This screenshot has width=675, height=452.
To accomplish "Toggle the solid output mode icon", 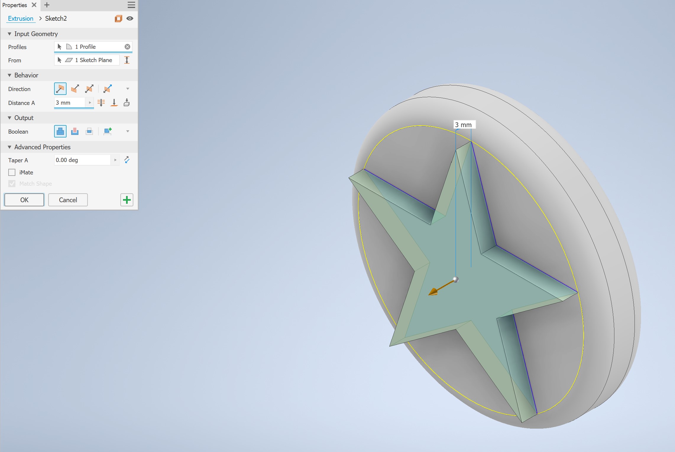I will point(118,18).
